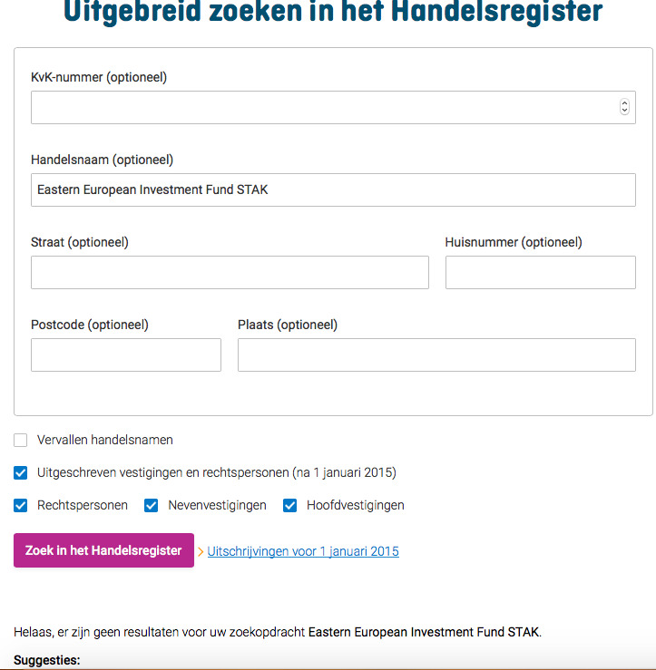
Task: Click the Straat input box
Action: [x=230, y=273]
